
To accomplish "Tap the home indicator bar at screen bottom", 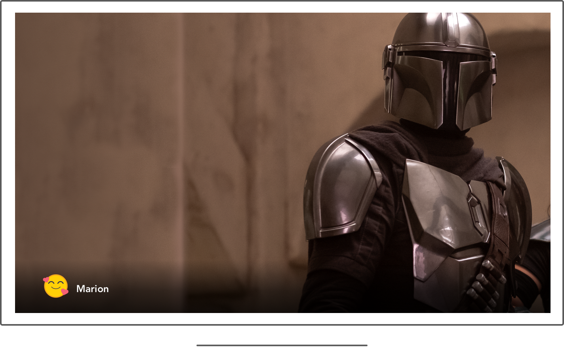I will click(282, 345).
